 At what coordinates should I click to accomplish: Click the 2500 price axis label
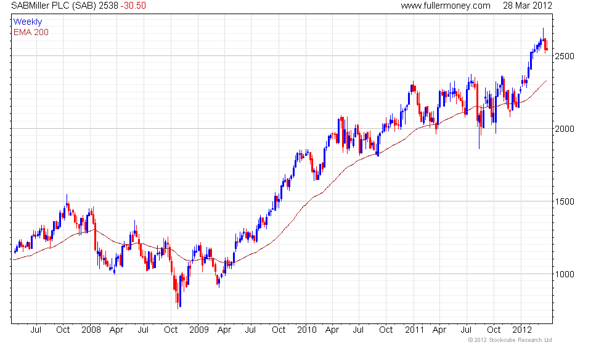[x=565, y=56]
